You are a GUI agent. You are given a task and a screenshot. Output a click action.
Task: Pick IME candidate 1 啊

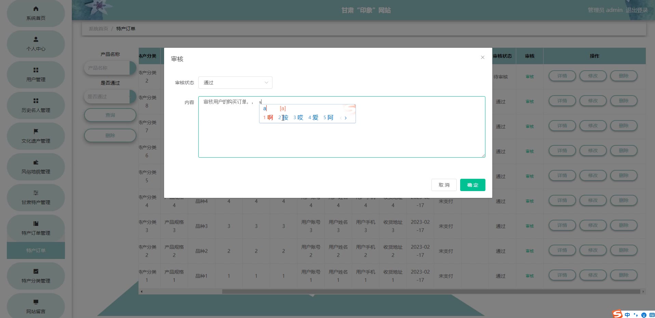[x=268, y=118]
